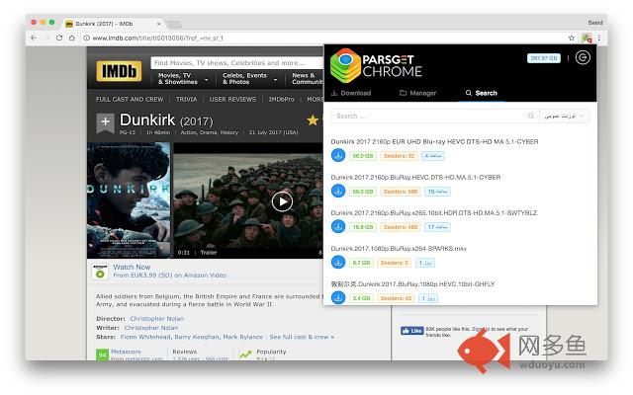This screenshot has width=633, height=395.
Task: Open the Parsget extension icon in Chrome toolbar
Action: 587,38
